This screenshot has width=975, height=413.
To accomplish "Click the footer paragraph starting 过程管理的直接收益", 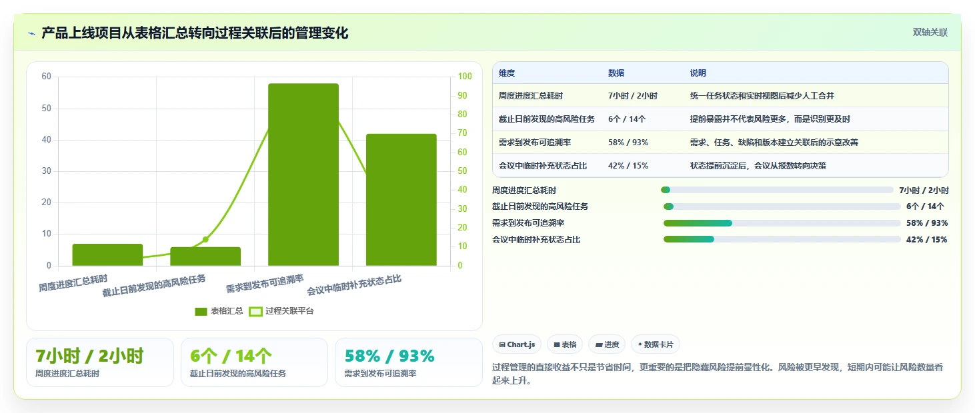I will click(717, 374).
